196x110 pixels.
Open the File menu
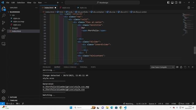(x=8, y=2)
